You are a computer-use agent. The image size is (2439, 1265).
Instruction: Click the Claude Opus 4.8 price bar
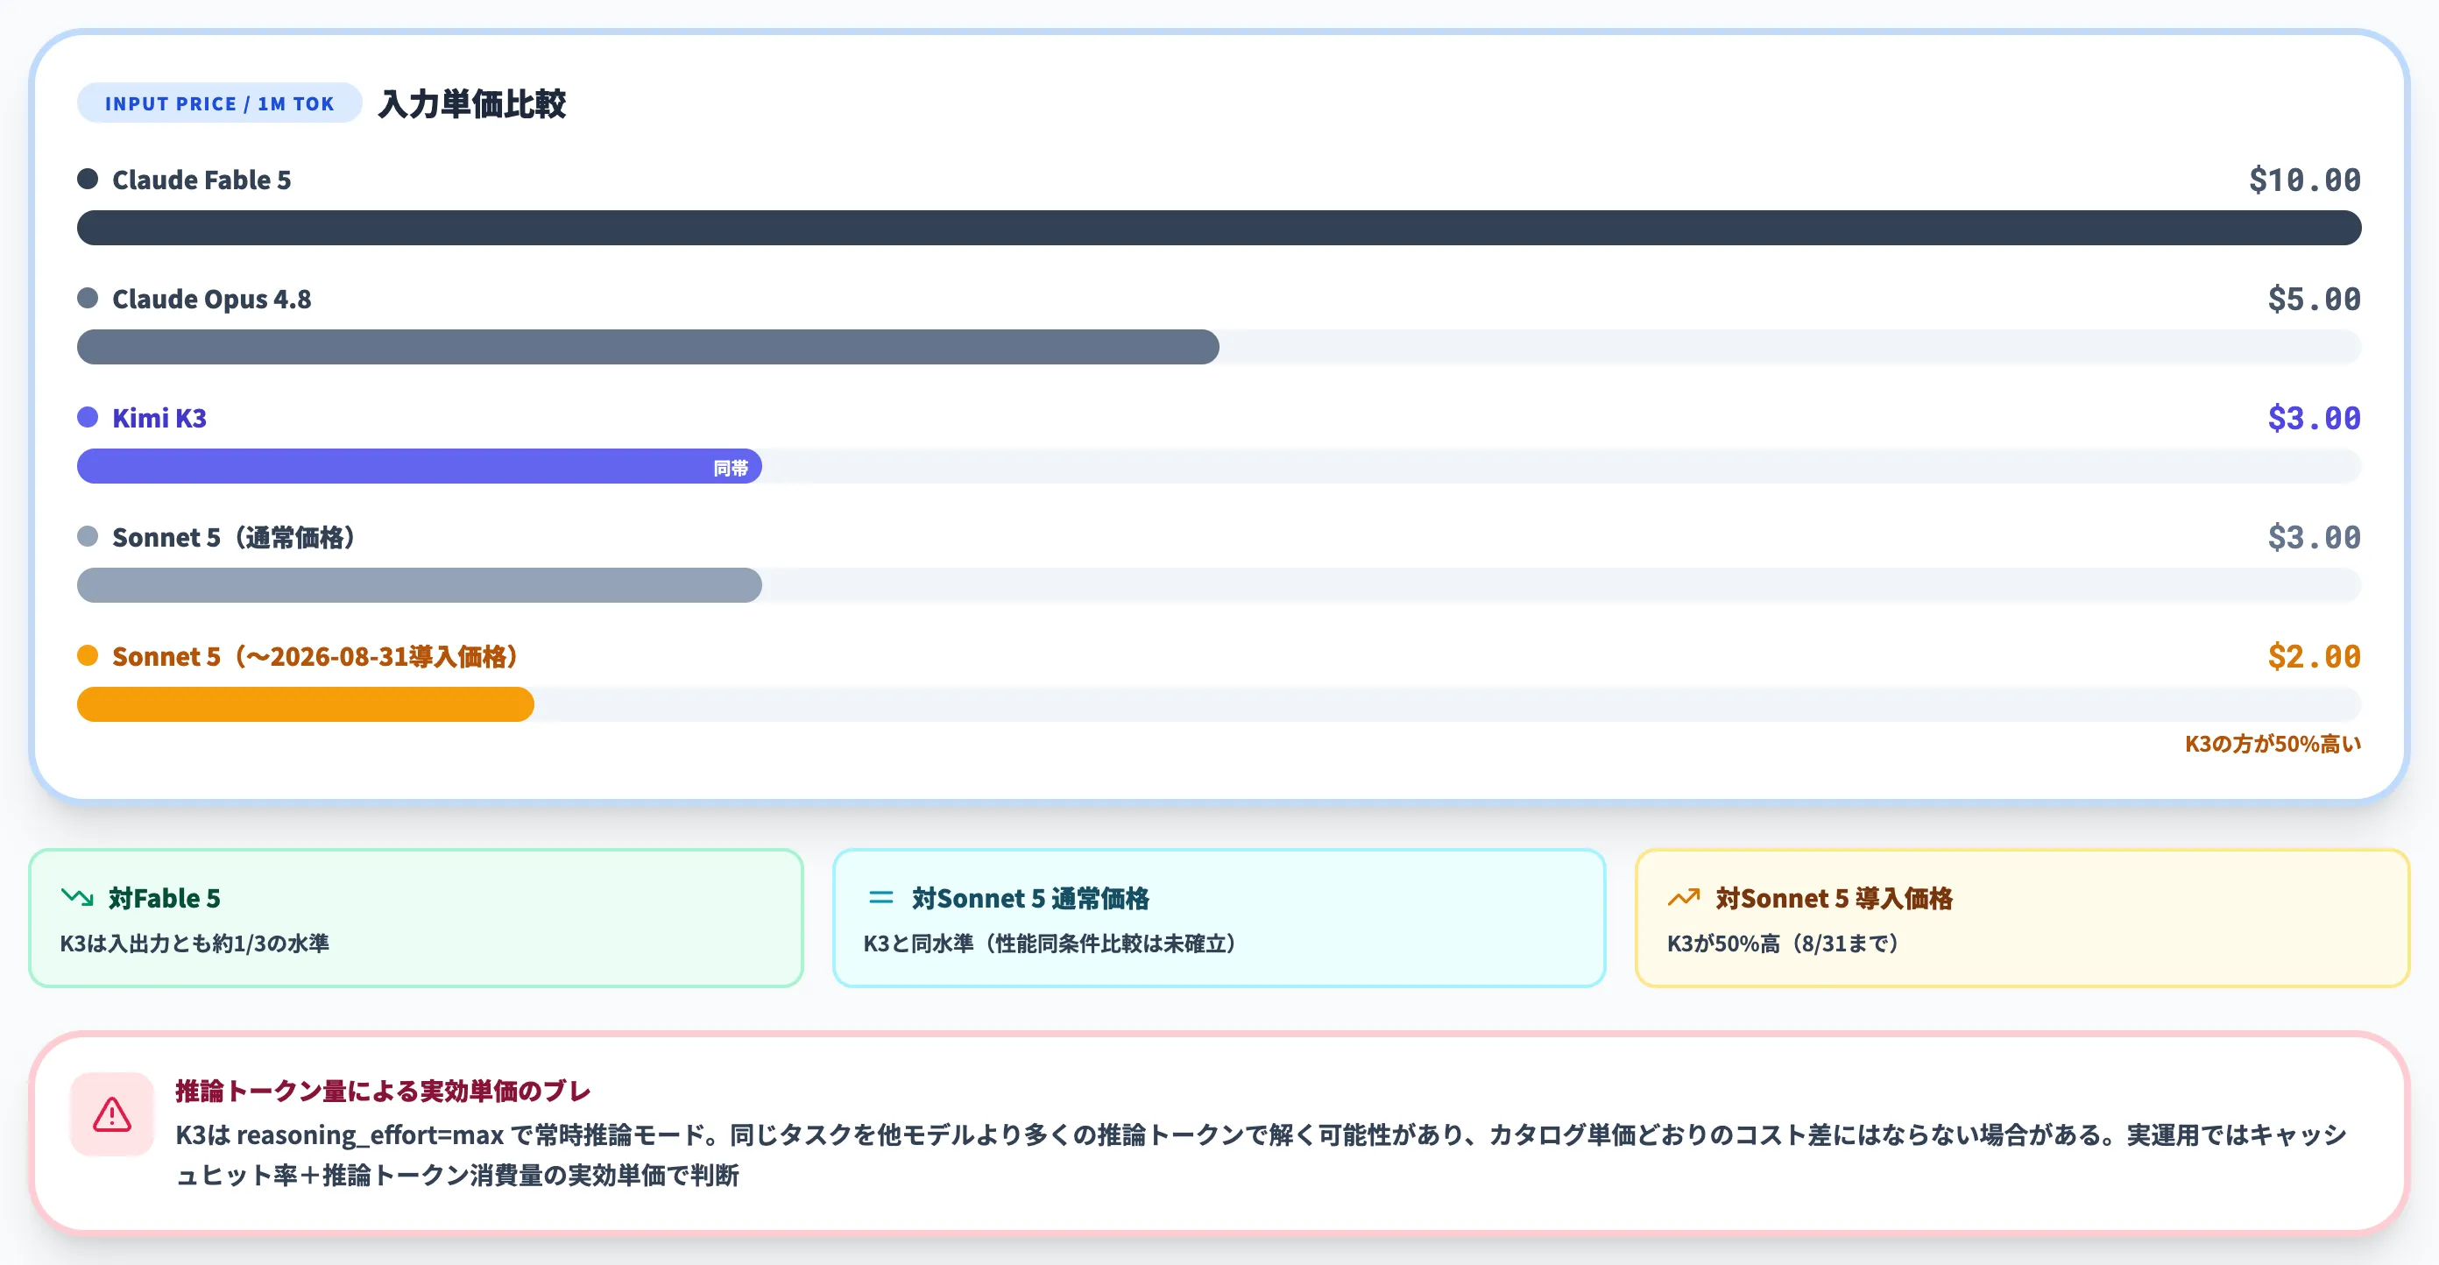coord(647,347)
